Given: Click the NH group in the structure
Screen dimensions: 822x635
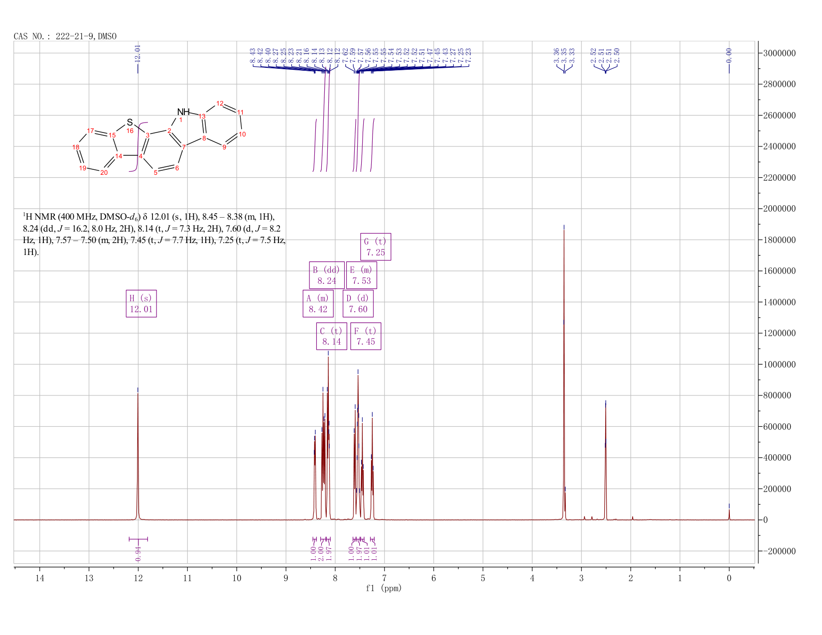Looking at the screenshot, I should [x=183, y=112].
